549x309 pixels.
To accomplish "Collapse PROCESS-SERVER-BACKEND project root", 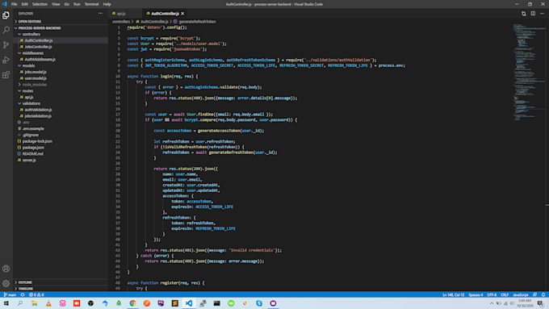I will click(40, 28).
